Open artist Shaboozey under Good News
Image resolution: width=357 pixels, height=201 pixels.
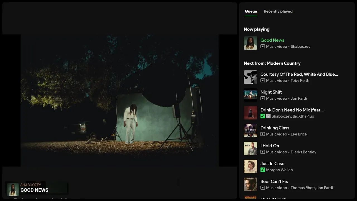tap(300, 47)
